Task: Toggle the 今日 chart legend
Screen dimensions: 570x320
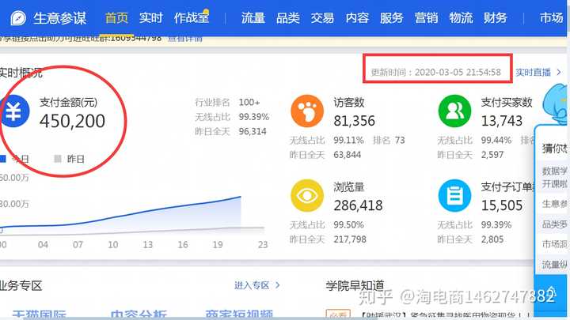Action: [x=14, y=159]
